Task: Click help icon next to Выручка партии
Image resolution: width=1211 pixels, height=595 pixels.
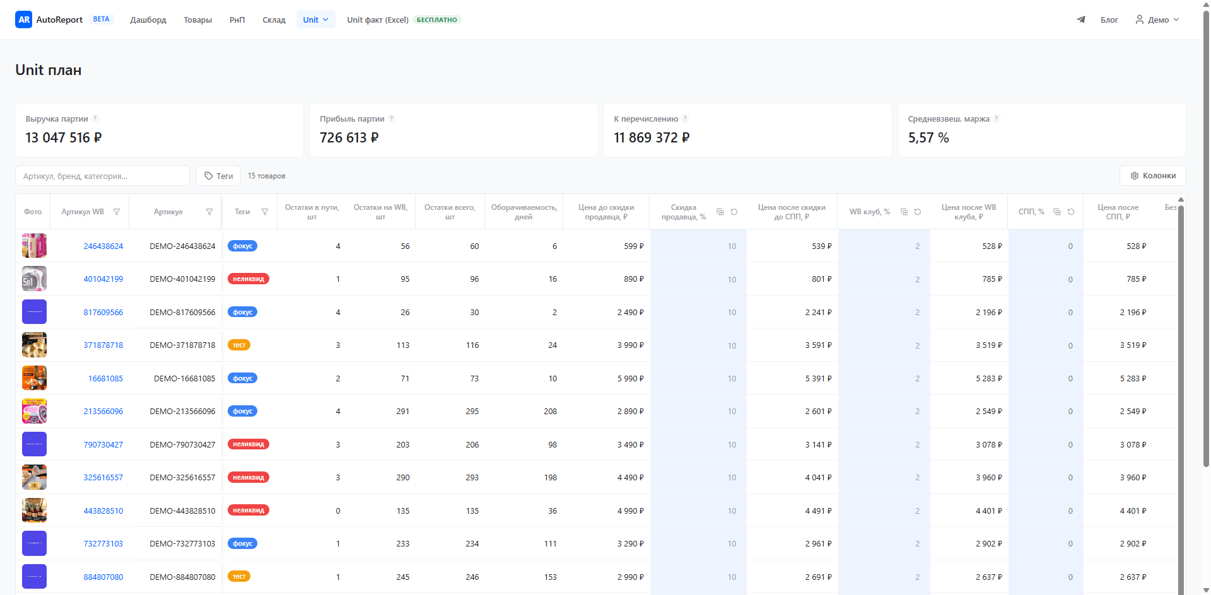Action: [x=96, y=118]
